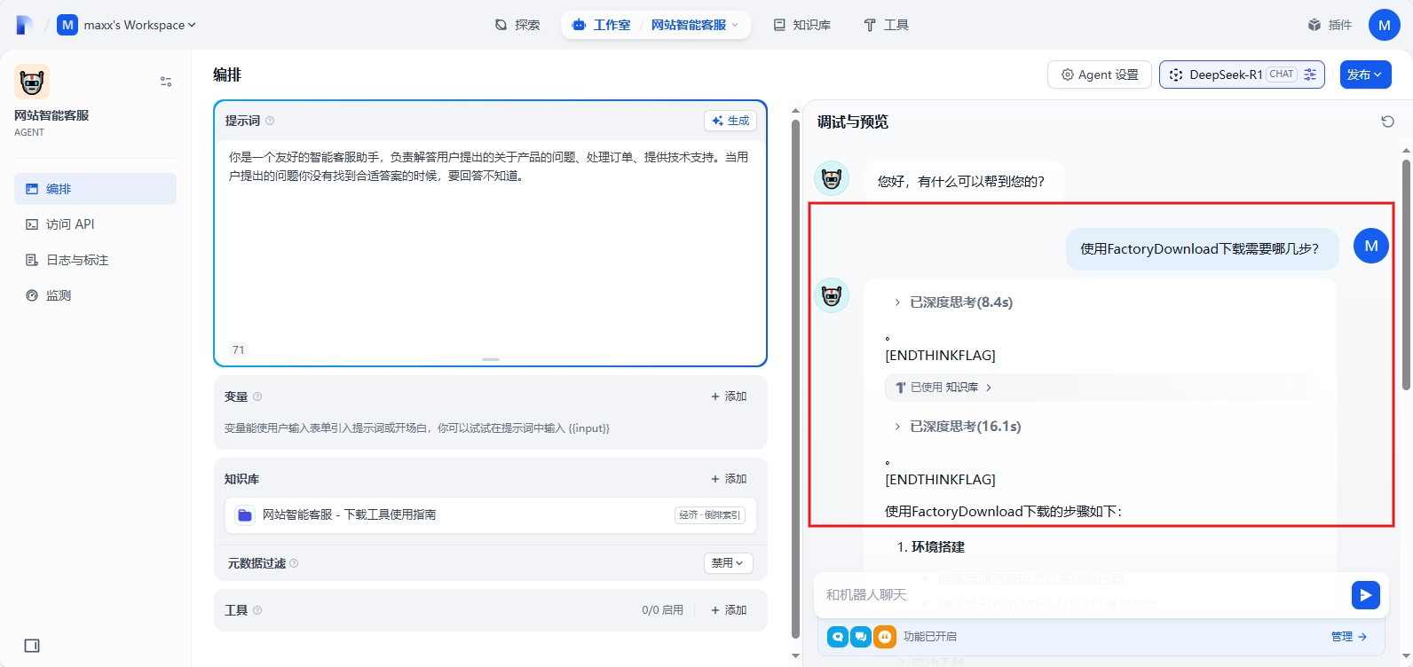Select 编排 in the left sidebar
Viewport: 1413px width, 667px height.
95,189
